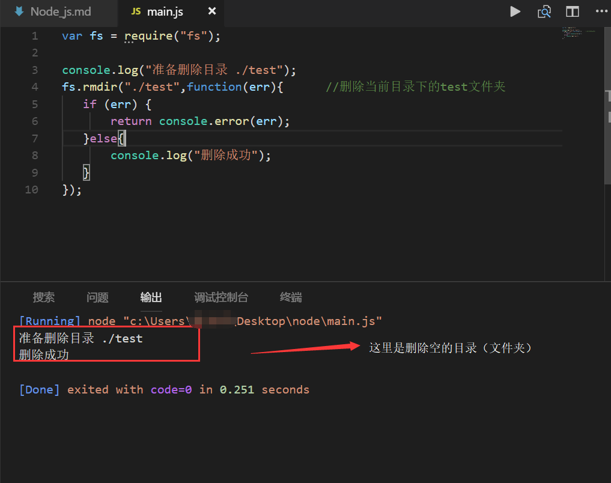
Task: Click the magnifier-over-document icon in the editor title bar
Action: point(544,11)
